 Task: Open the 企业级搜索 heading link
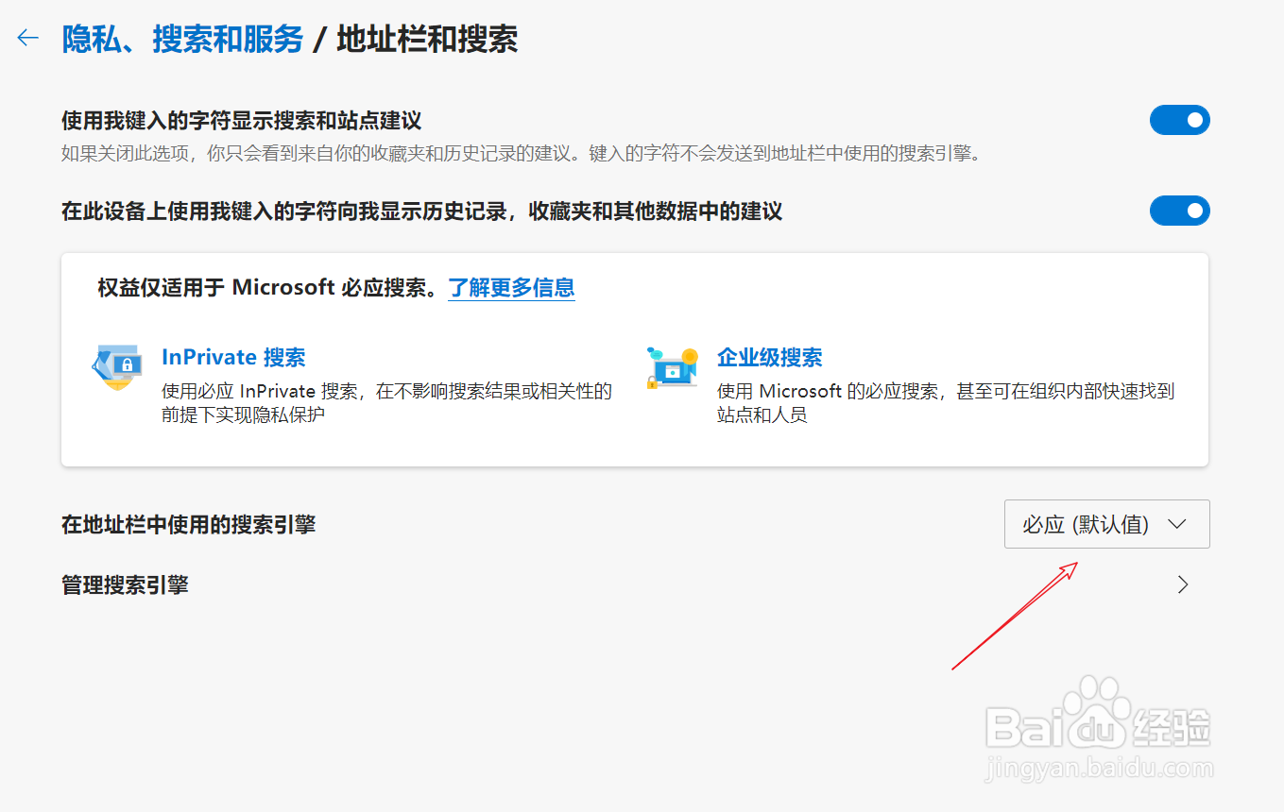pos(769,357)
